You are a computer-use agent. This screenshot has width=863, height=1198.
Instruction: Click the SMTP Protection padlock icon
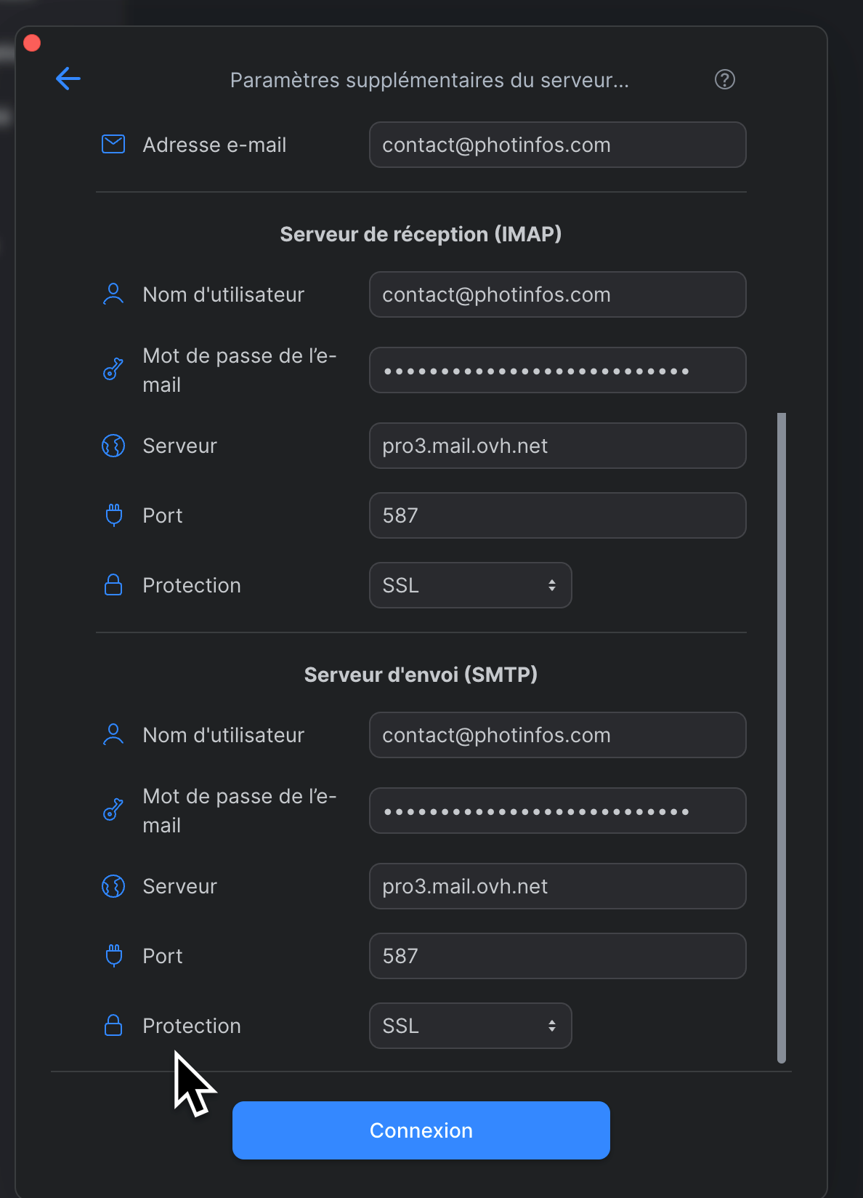click(113, 1025)
